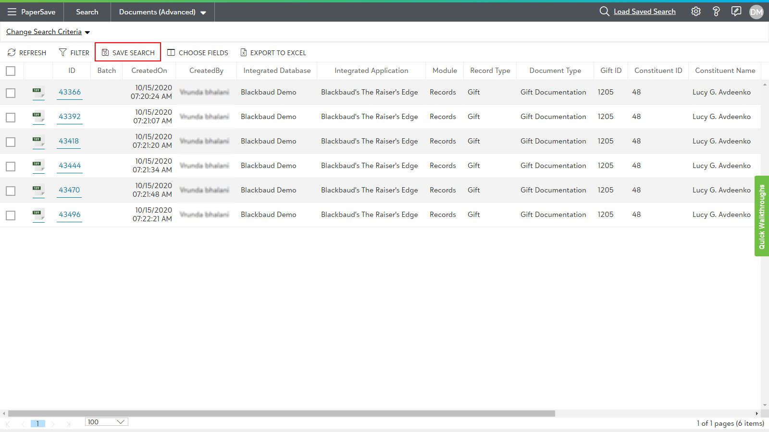Open the Filter tool

pyautogui.click(x=74, y=53)
